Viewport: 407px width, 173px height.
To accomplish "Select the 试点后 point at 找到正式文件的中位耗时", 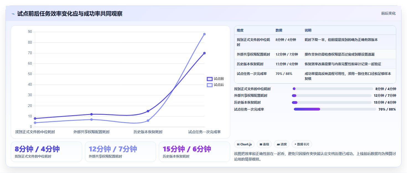I will [x=35, y=123].
